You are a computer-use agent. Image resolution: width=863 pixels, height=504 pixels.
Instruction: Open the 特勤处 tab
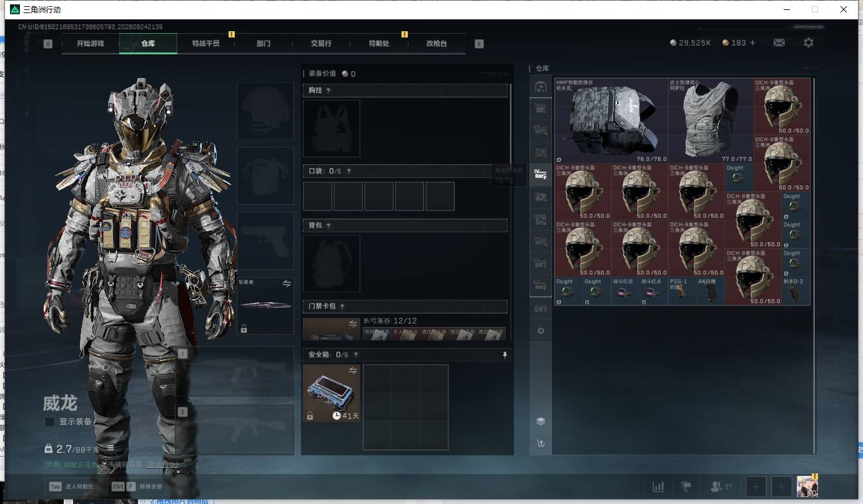[x=379, y=44]
